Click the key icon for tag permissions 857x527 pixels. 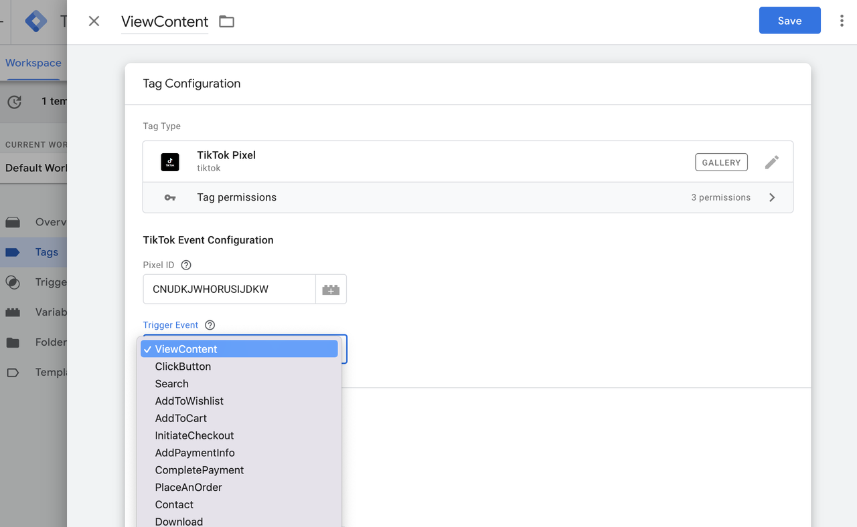[x=170, y=198]
